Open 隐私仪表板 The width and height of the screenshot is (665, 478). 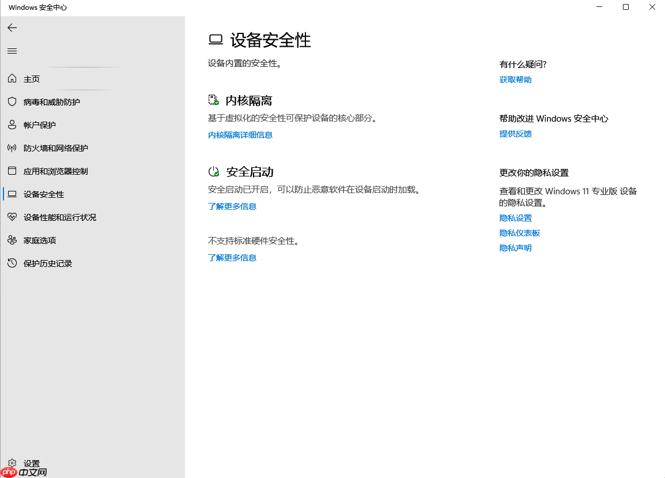pos(519,232)
